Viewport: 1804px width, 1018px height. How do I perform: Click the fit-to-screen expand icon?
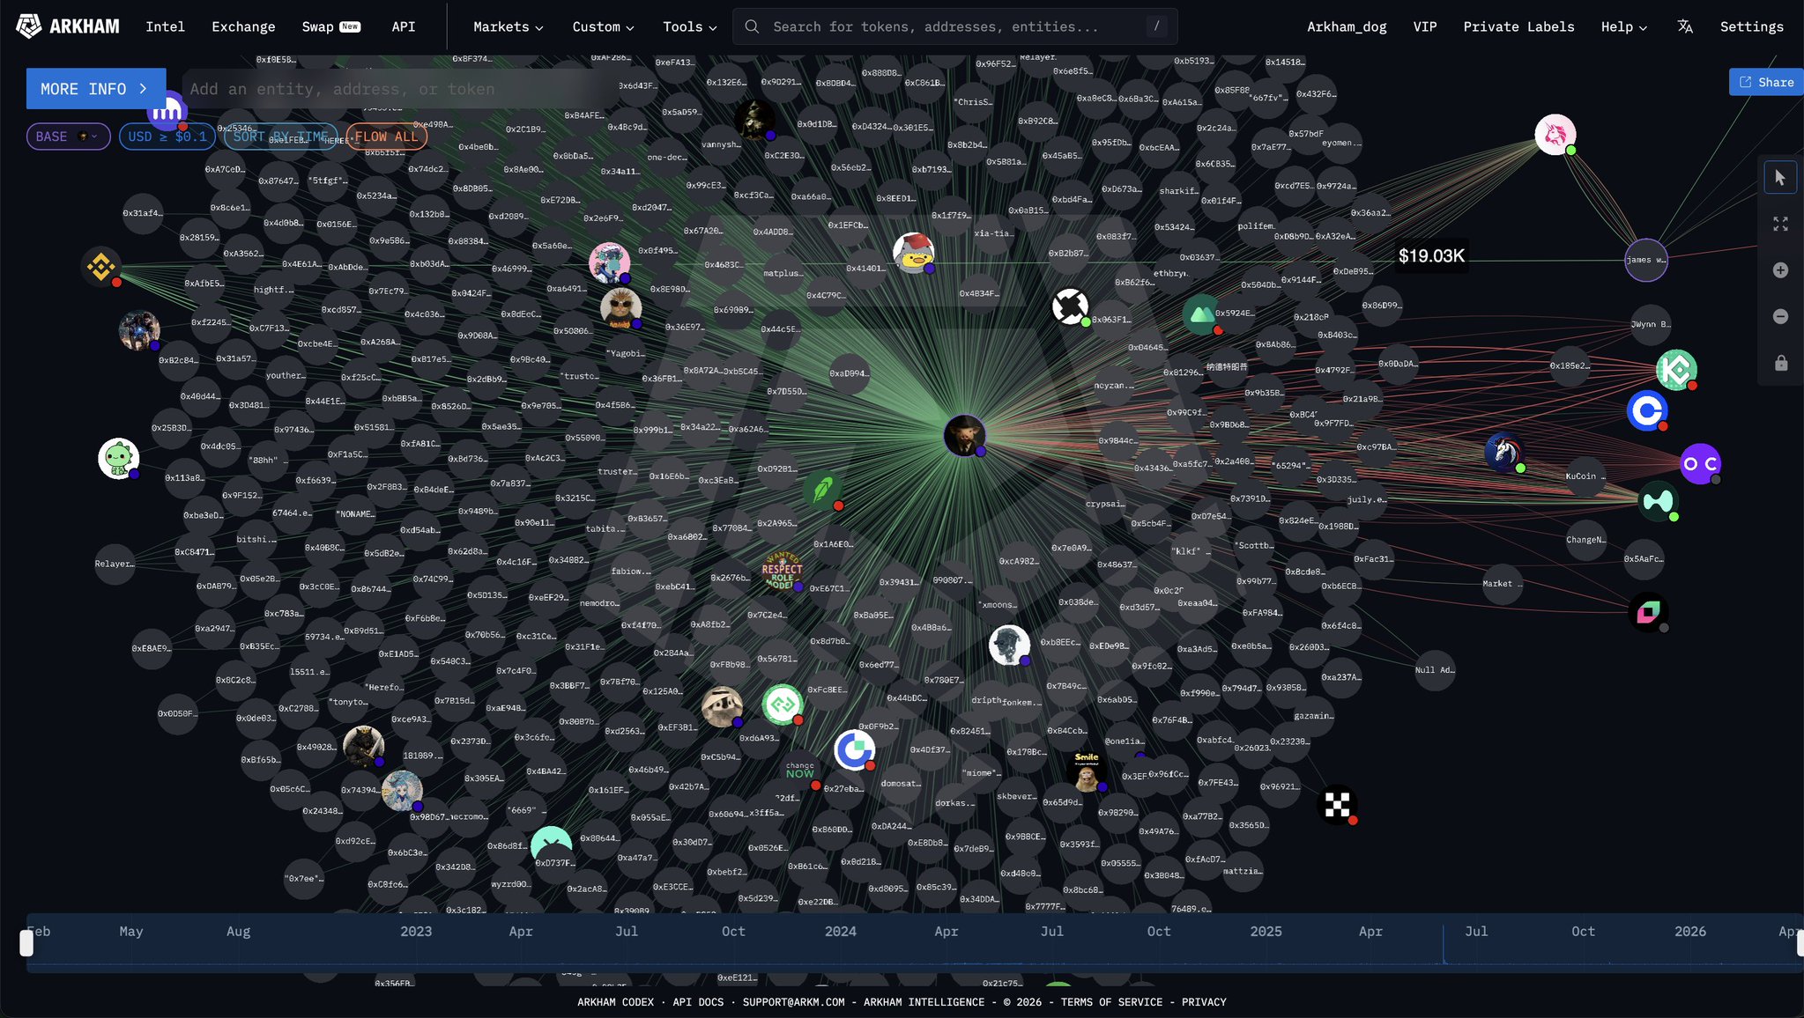(x=1780, y=225)
